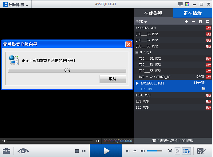The image size is (213, 157).
Task: Click the 14分钟 duration text
Action: [199, 83]
